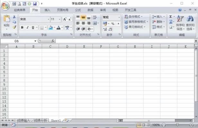198x128 pixels.
Task: Open Customize Quick Access Toolbar arrow
Action: (x=41, y=4)
